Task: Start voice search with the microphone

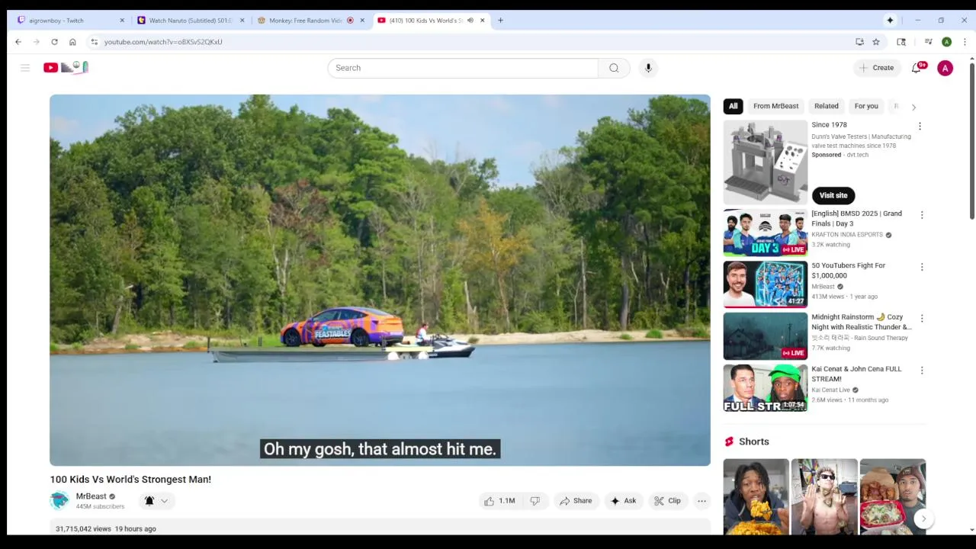Action: (x=648, y=68)
